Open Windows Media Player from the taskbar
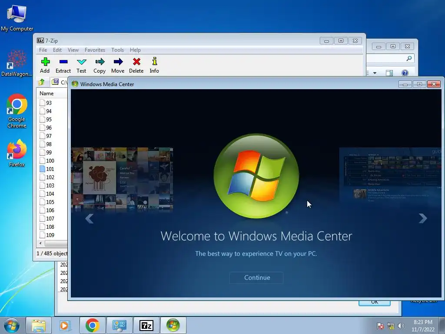445x334 pixels. point(65,325)
